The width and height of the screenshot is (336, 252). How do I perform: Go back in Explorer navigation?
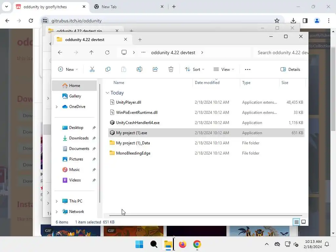60,52
